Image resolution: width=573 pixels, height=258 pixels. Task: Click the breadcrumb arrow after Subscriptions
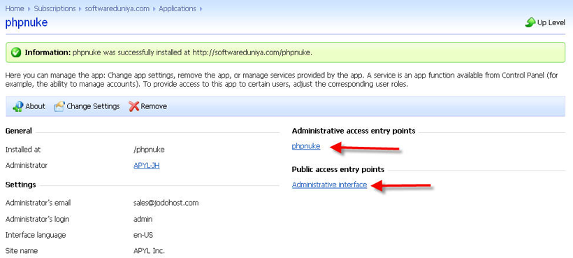tap(80, 9)
